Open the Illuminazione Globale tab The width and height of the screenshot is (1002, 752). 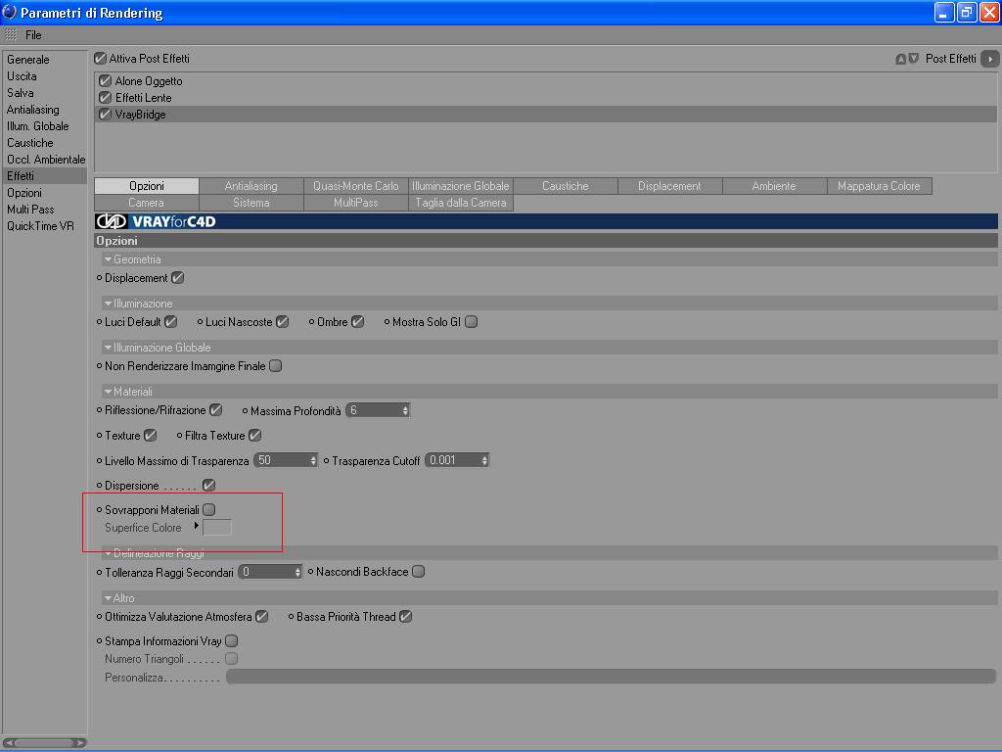click(461, 186)
